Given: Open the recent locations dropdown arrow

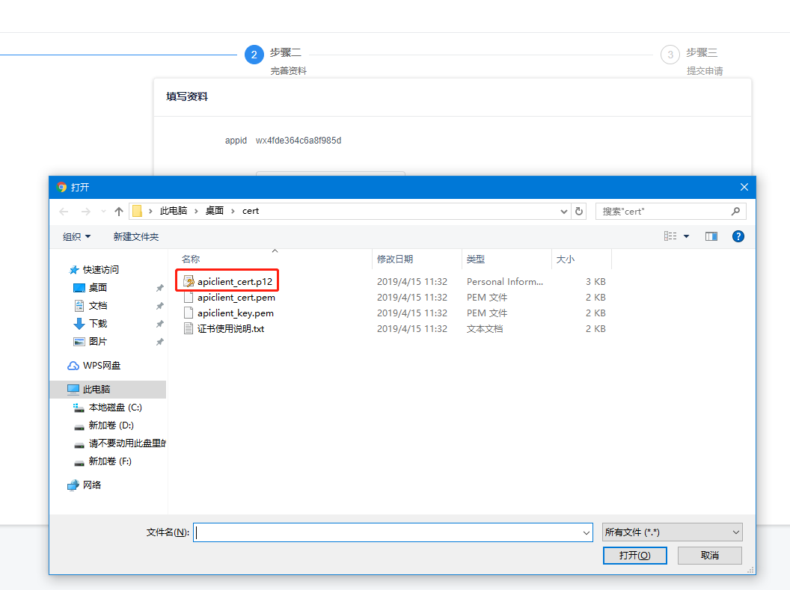Looking at the screenshot, I should tap(103, 212).
